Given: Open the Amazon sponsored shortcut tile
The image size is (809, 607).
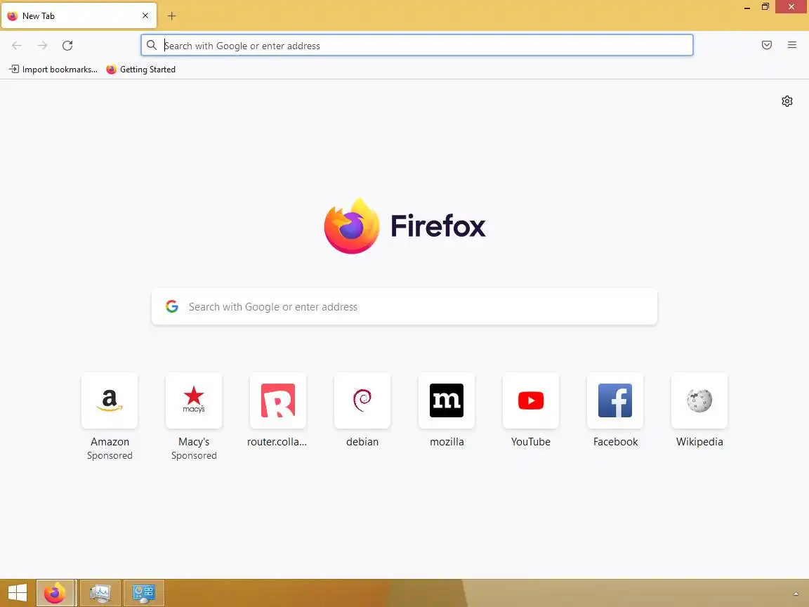Looking at the screenshot, I should [110, 400].
